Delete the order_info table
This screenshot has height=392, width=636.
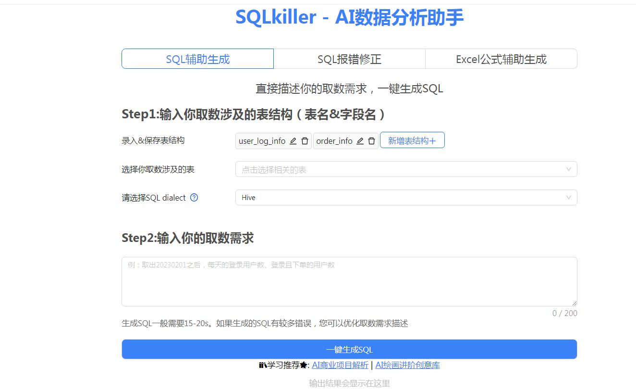pos(371,141)
